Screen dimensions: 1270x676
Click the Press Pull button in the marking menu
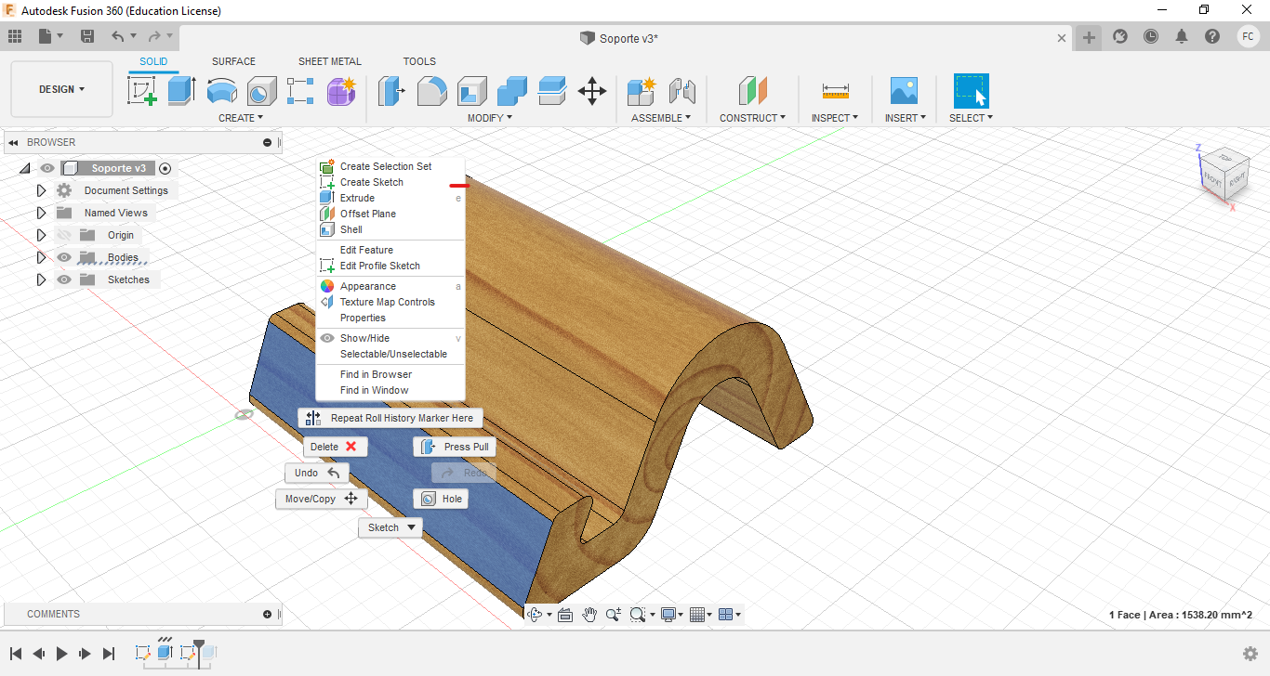point(455,447)
